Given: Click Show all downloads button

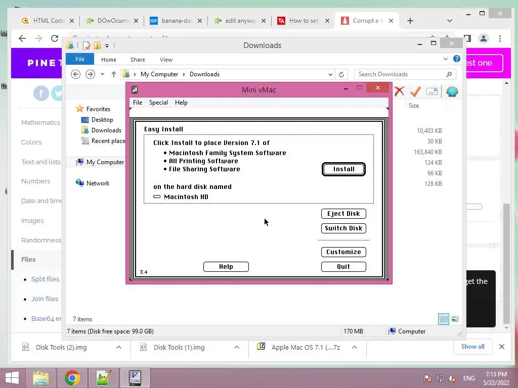Looking at the screenshot, I should [x=473, y=347].
